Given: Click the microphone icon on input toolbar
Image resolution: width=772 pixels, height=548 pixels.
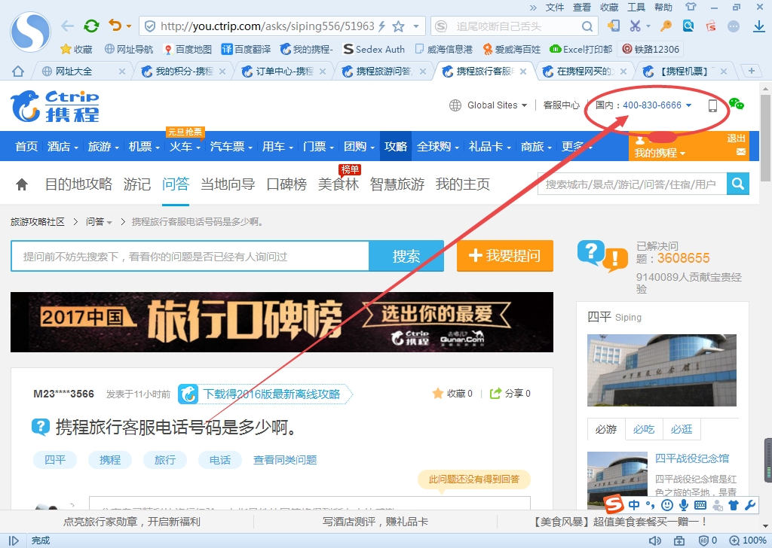Looking at the screenshot, I should (683, 505).
